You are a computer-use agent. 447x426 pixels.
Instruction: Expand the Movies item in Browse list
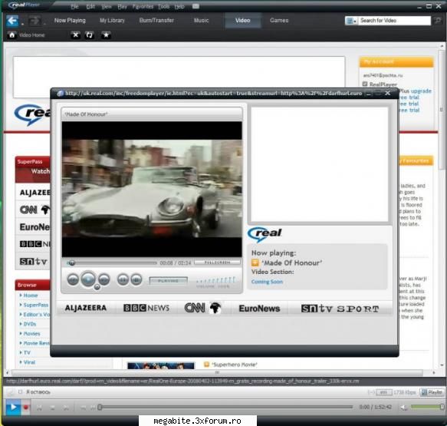[x=30, y=334]
